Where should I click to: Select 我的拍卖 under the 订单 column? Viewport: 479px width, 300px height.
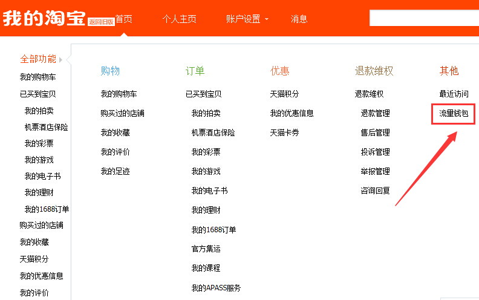206,113
